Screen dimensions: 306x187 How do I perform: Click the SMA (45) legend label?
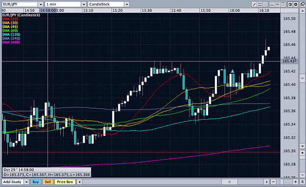[10, 27]
